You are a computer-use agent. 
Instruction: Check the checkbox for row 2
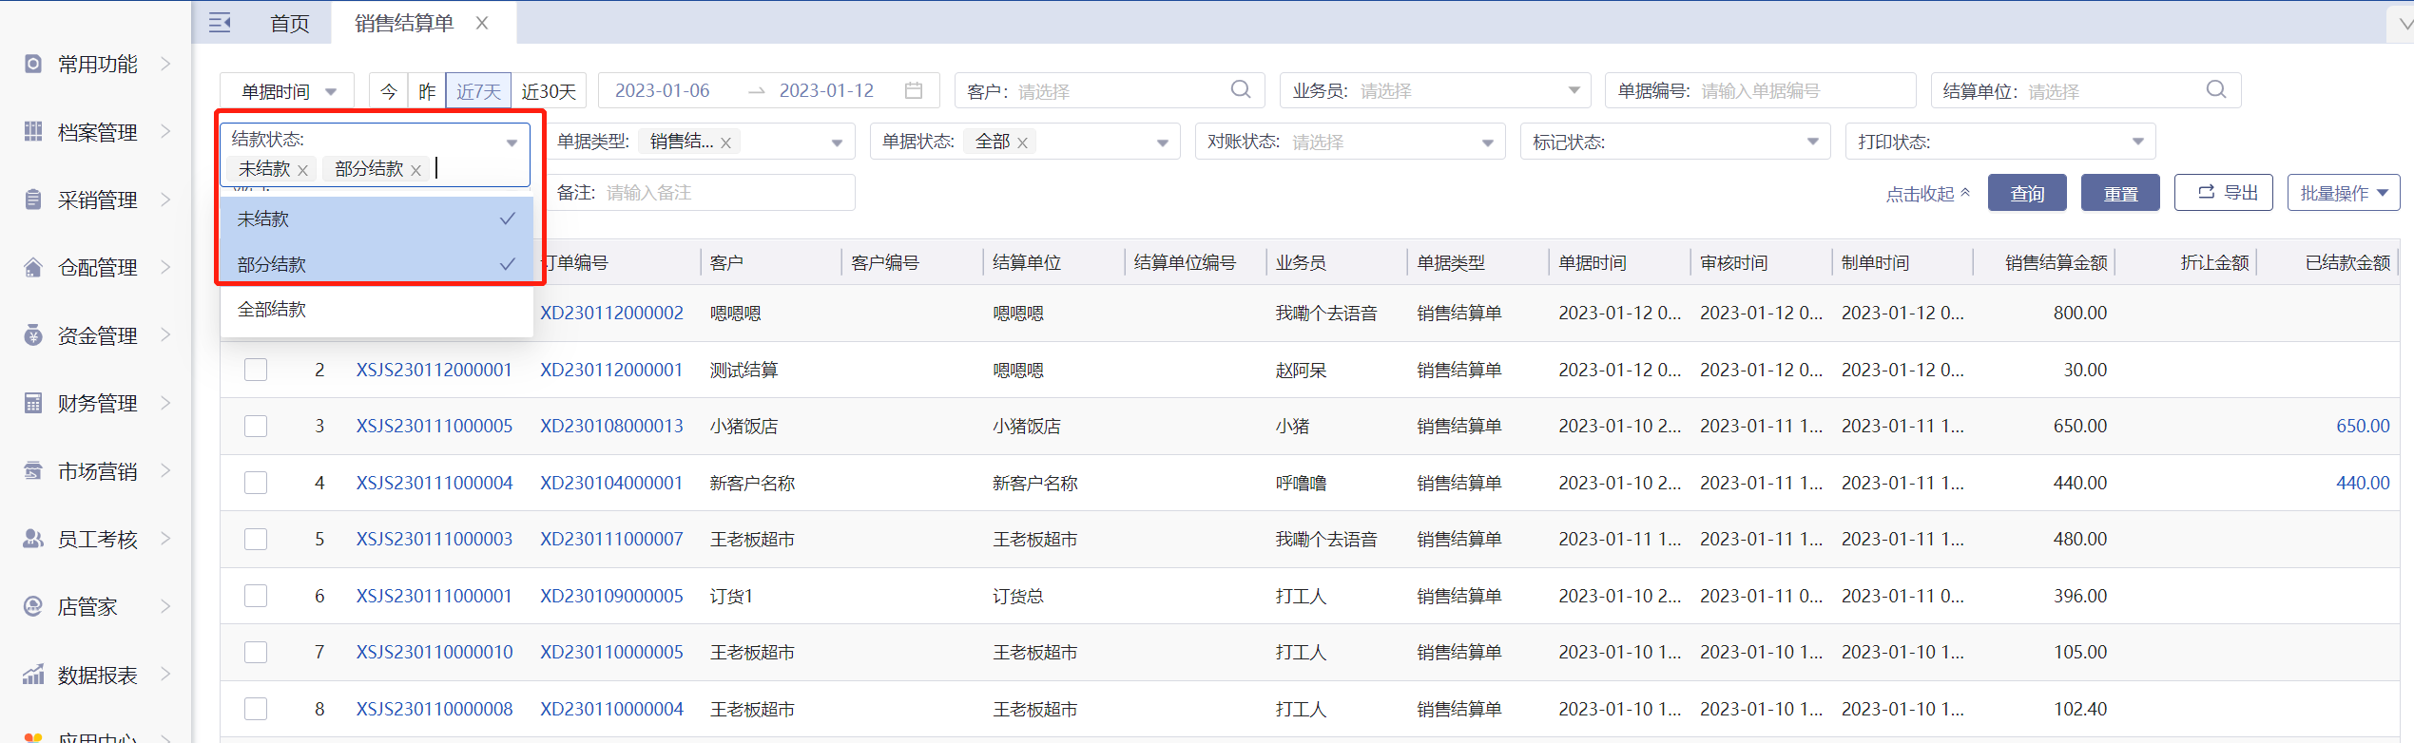point(256,370)
